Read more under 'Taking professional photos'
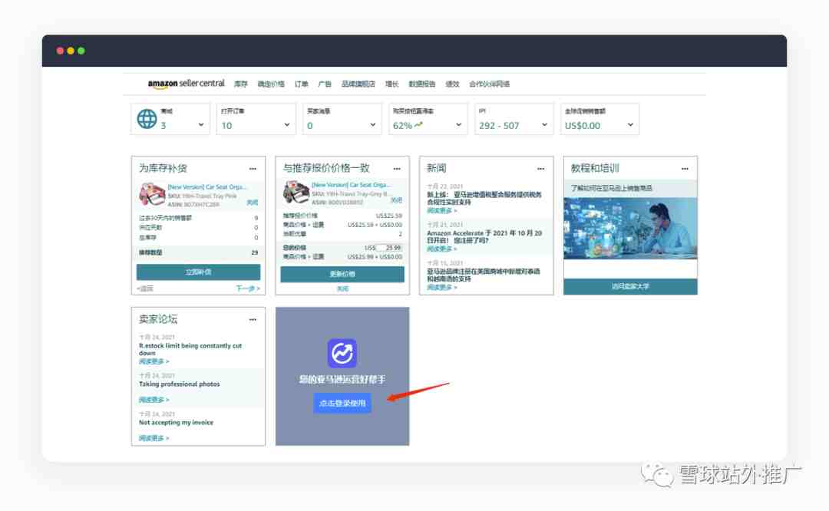Screen dimensions: 829x511 click(154, 400)
